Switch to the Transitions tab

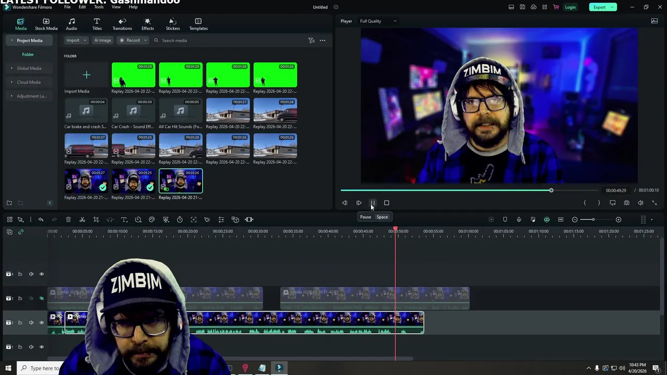click(x=122, y=24)
